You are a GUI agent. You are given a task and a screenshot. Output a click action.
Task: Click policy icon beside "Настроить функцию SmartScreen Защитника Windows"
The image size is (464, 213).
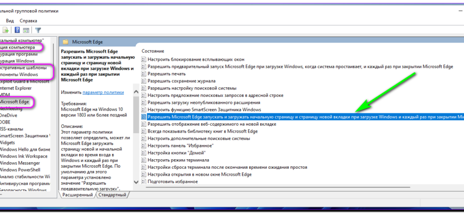click(x=144, y=110)
